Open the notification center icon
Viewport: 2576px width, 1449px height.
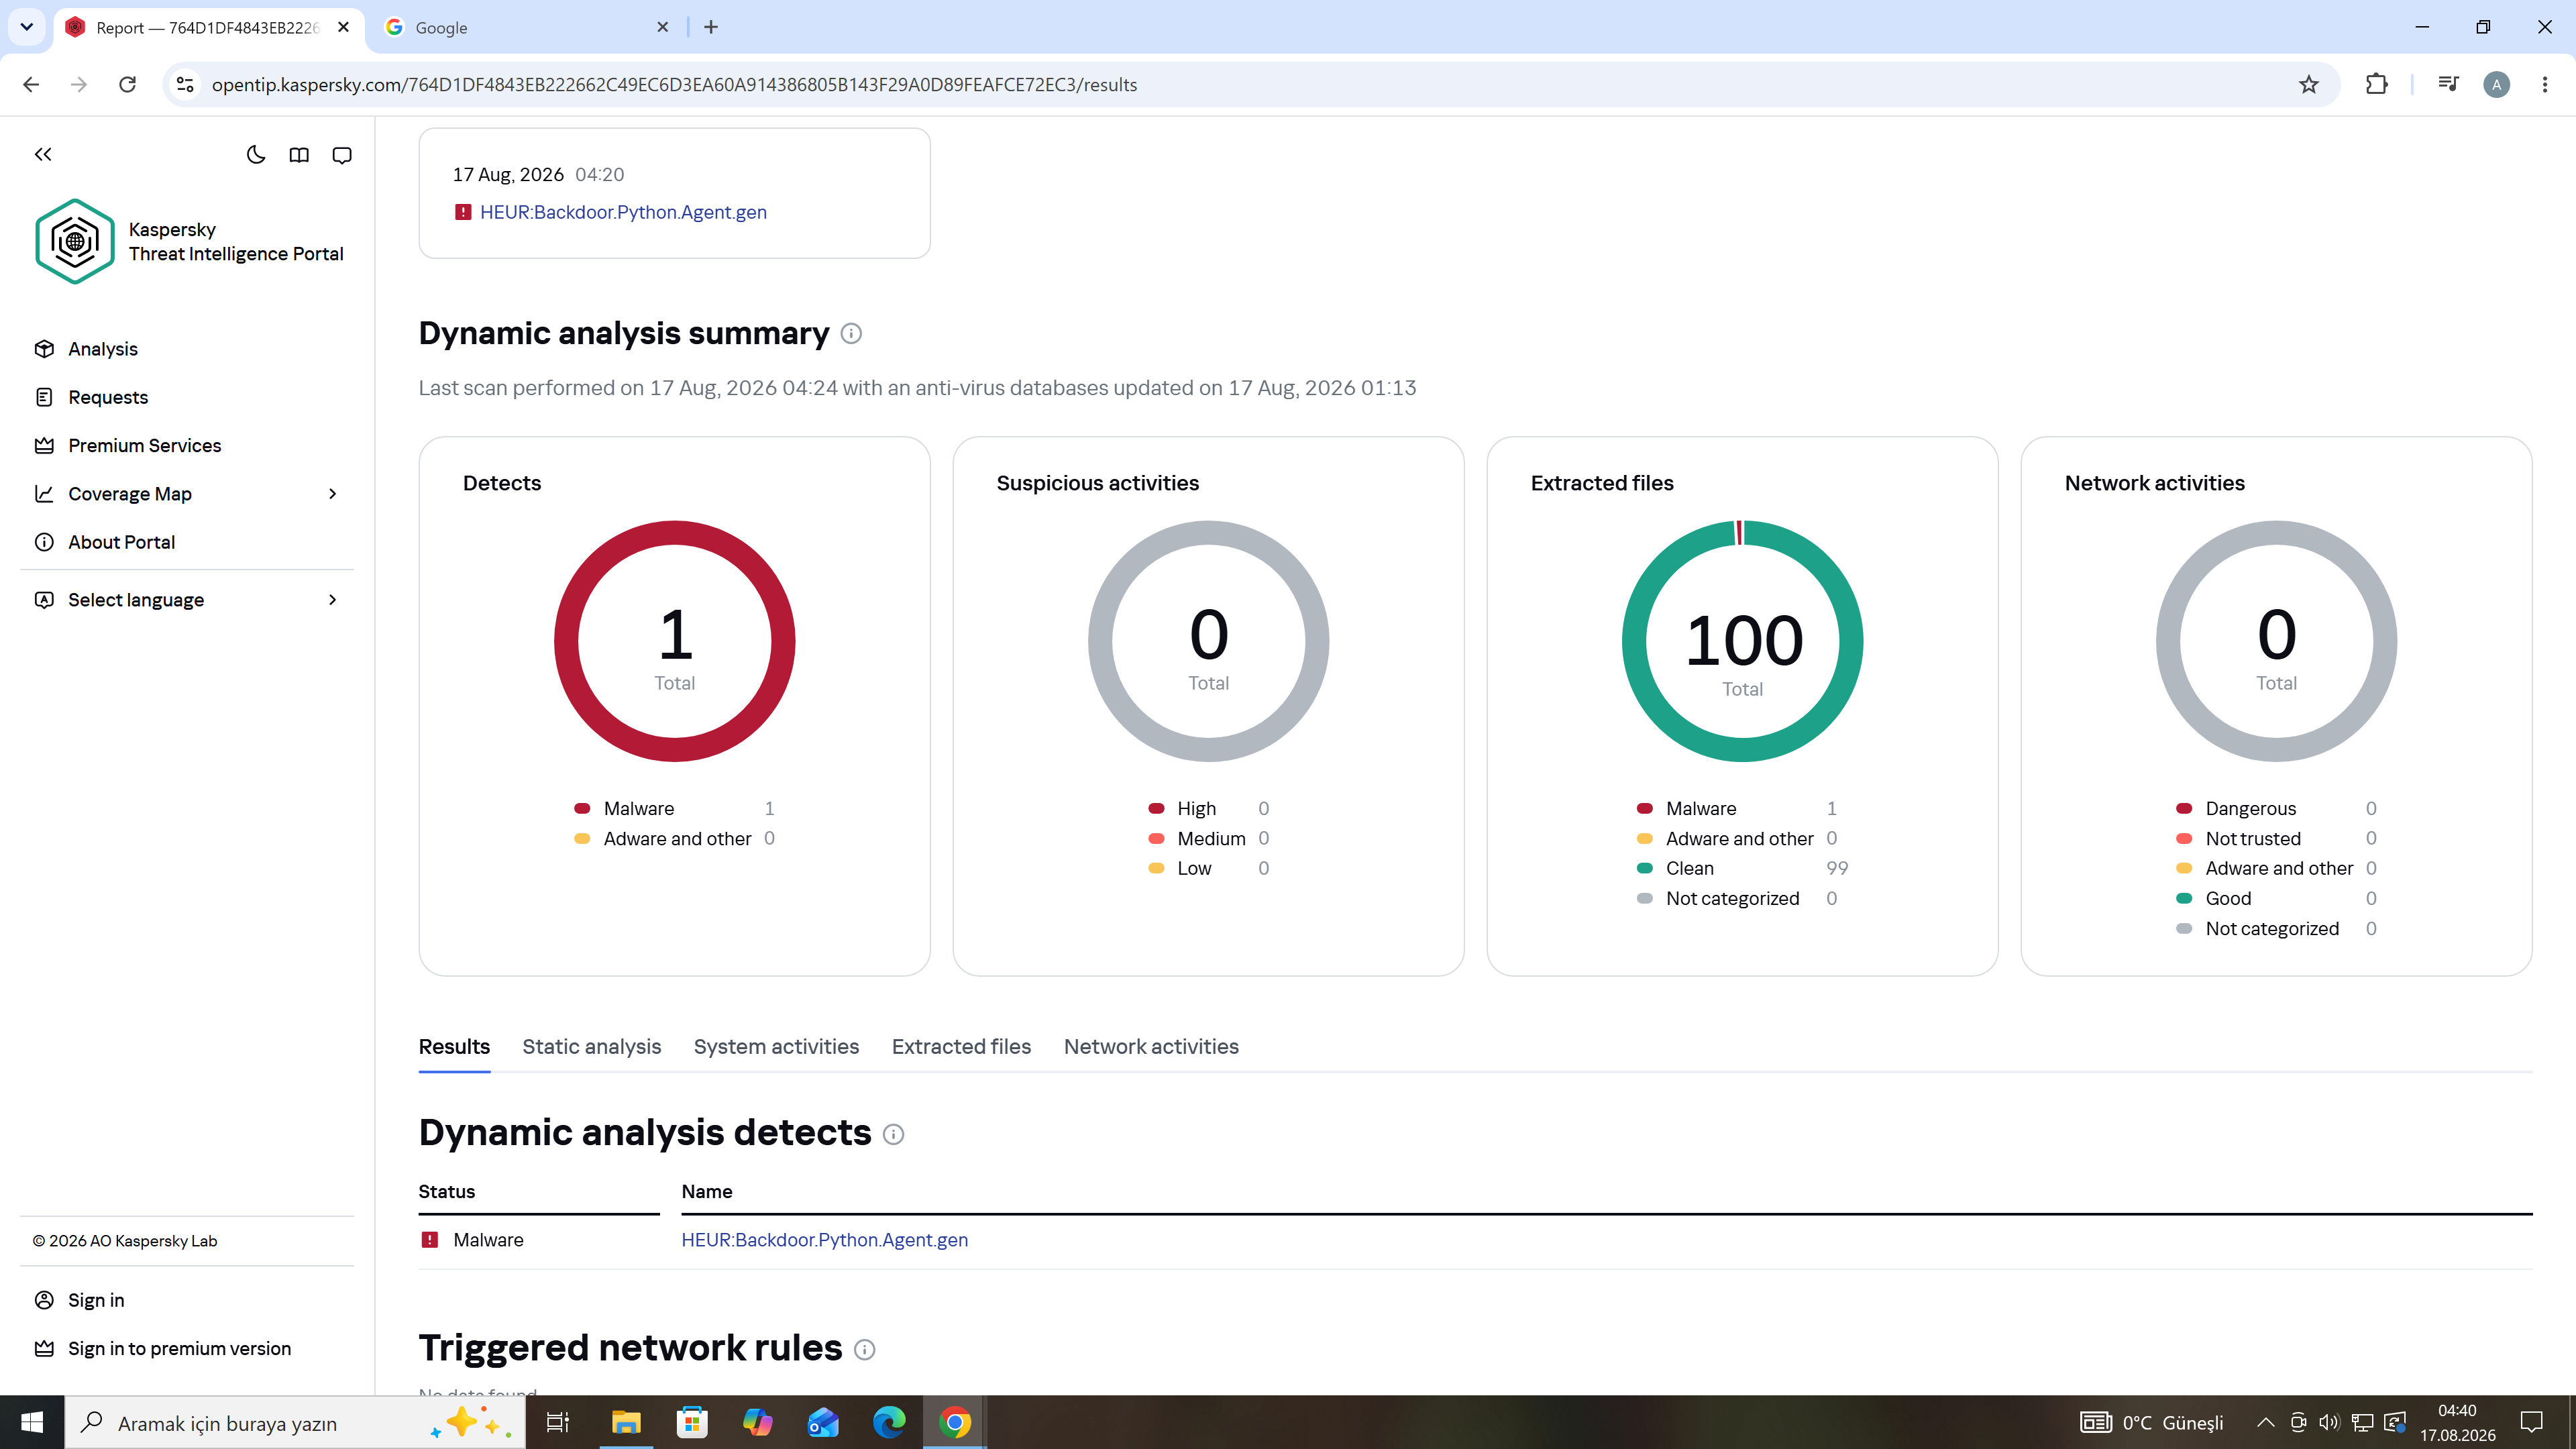pos(2531,1422)
